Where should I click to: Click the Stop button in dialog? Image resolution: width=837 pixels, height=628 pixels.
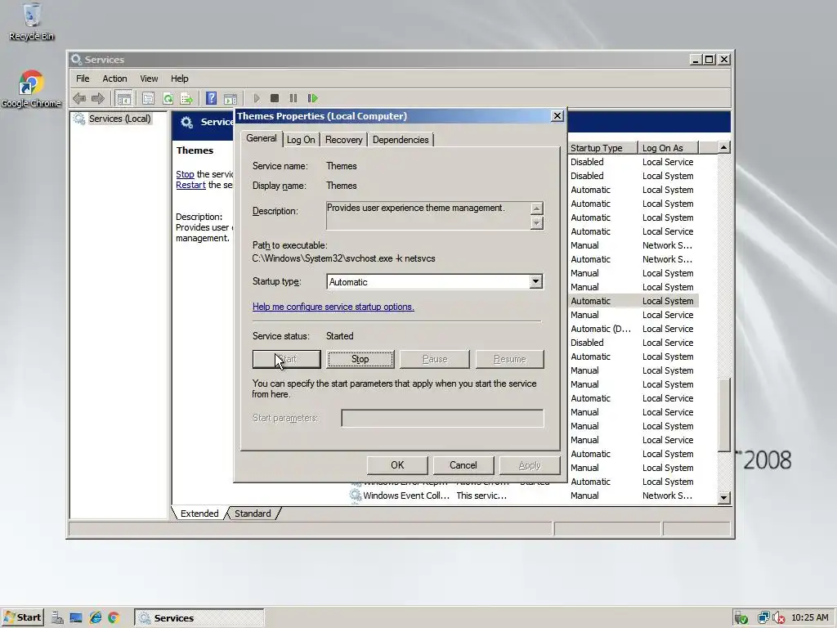360,360
